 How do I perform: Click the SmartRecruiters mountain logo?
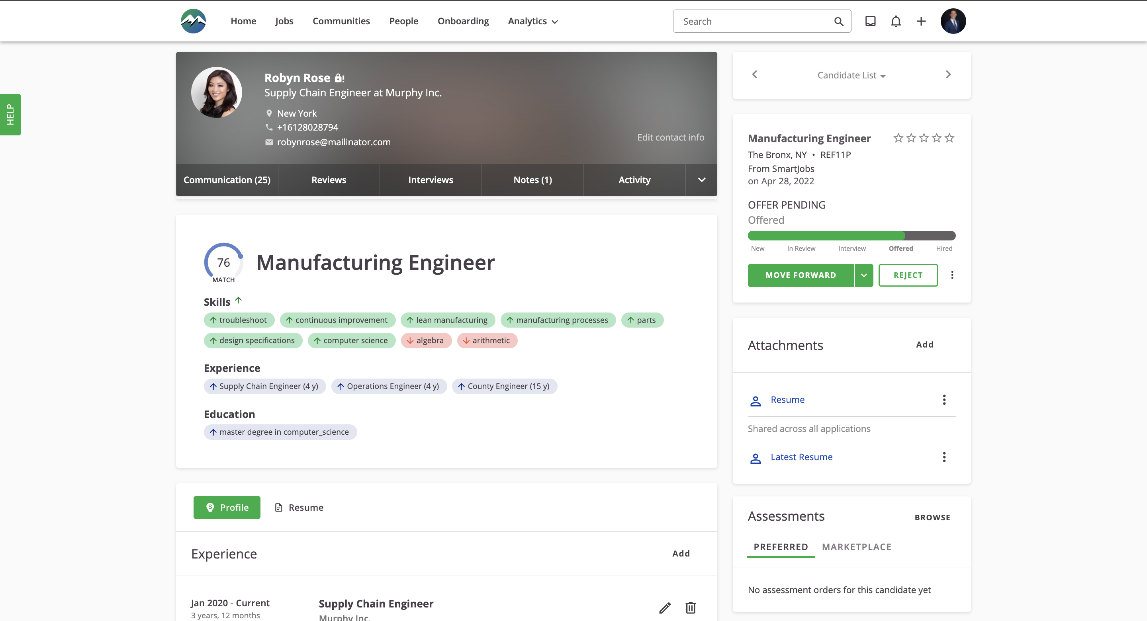click(x=193, y=21)
